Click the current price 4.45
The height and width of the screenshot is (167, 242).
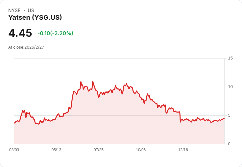coord(20,33)
